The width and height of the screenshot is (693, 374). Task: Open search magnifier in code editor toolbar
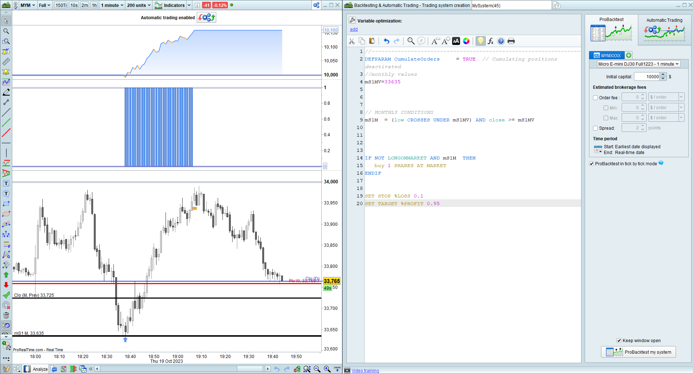pyautogui.click(x=411, y=41)
